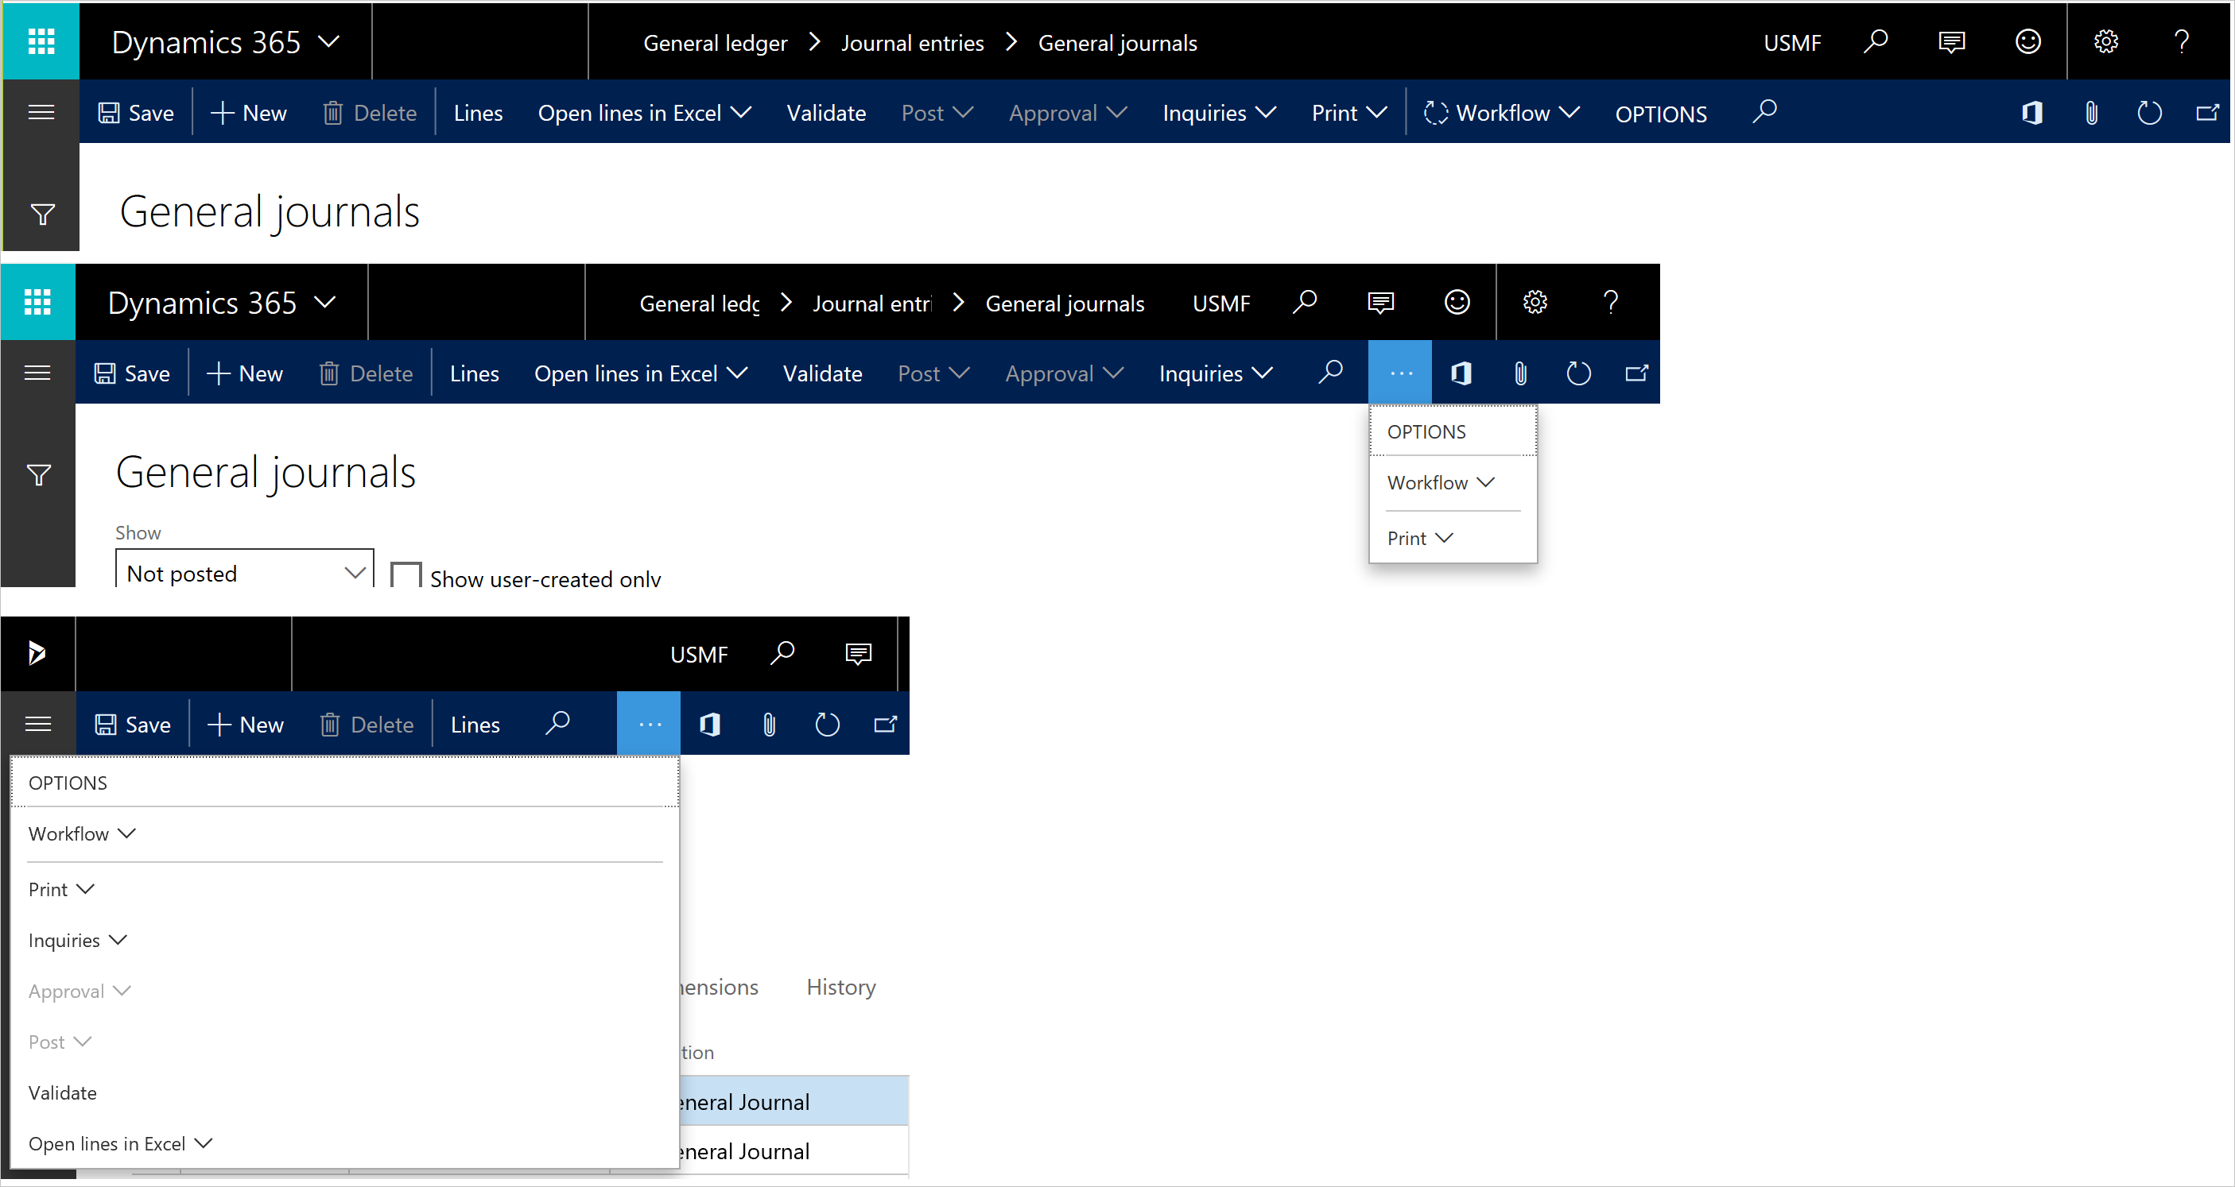
Task: Choose Workflow in middle overflow menu
Action: [1440, 482]
